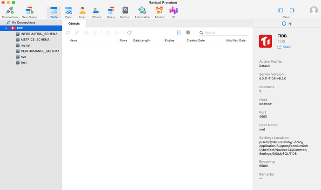This screenshot has width=321, height=190.
Task: Refresh the objects list
Action: click(129, 33)
